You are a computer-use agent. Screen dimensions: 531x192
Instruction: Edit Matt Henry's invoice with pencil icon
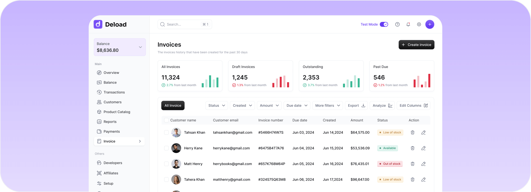point(423,164)
